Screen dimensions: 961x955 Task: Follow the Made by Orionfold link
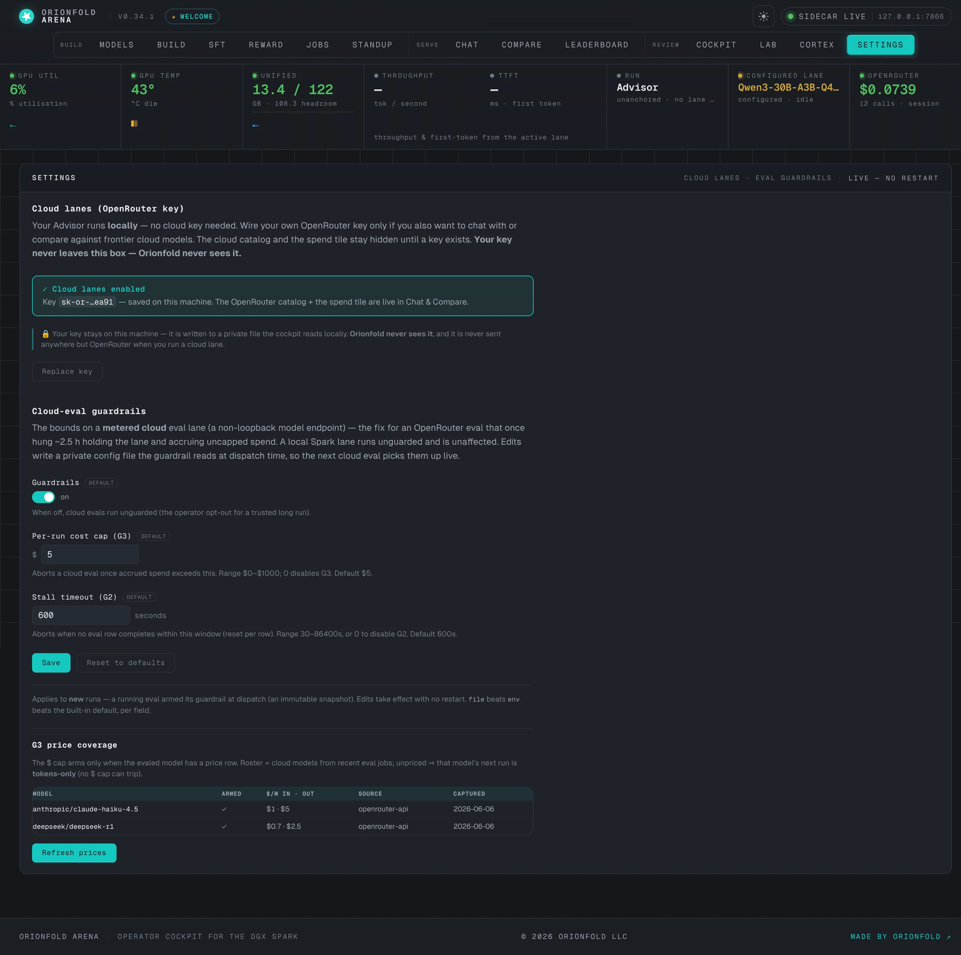[901, 937]
